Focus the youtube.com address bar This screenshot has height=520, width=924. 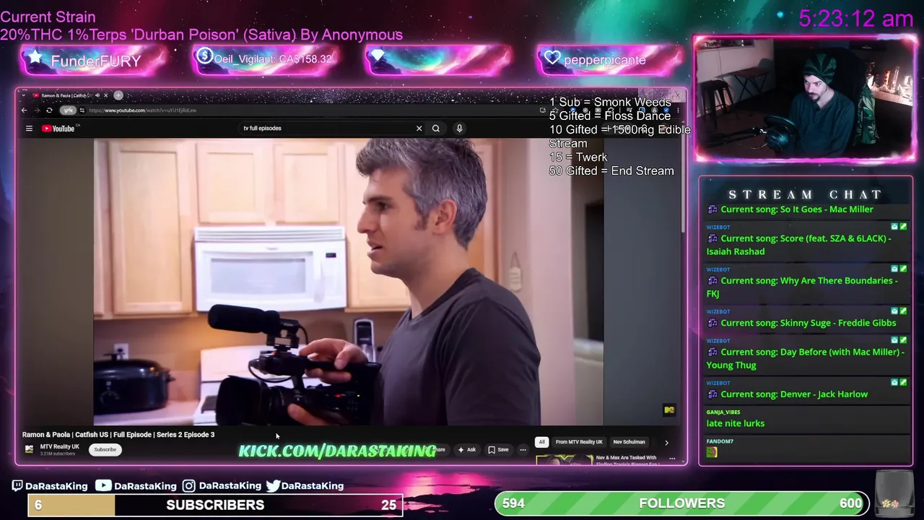tap(310, 110)
